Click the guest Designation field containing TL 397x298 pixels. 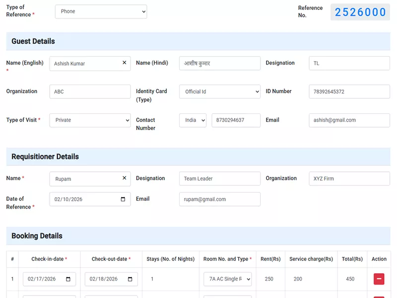pyautogui.click(x=349, y=64)
